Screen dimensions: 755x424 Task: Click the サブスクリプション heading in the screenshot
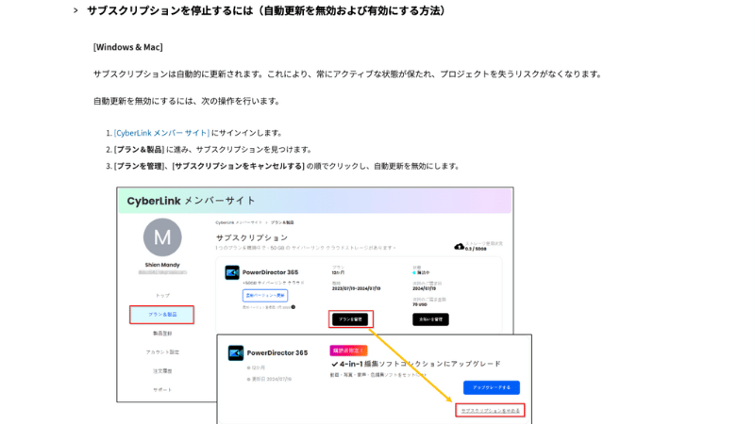pos(251,237)
